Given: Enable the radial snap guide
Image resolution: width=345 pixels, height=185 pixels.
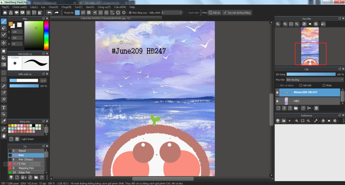Looking at the screenshot, I should [100, 12].
